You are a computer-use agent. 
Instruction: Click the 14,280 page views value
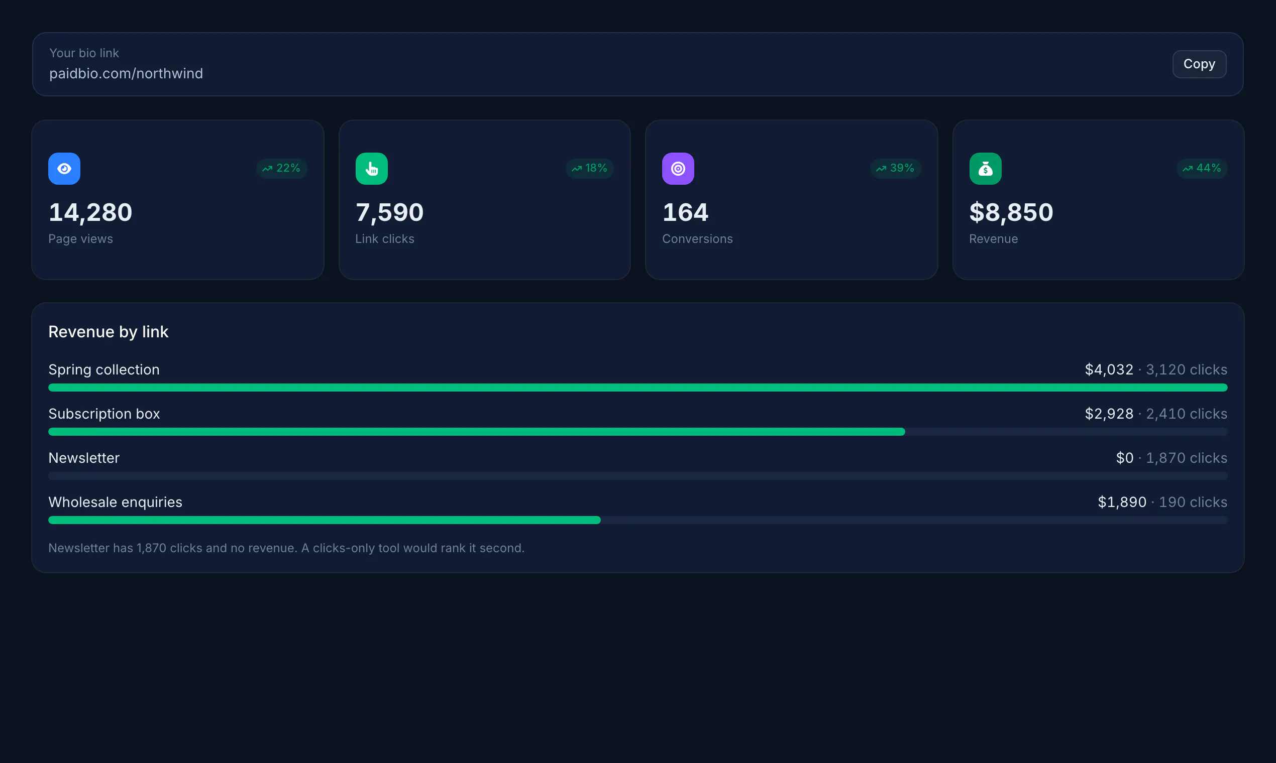click(x=90, y=212)
